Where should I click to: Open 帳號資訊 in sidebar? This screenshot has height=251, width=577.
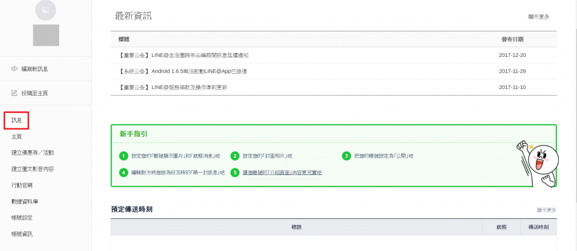tap(22, 234)
